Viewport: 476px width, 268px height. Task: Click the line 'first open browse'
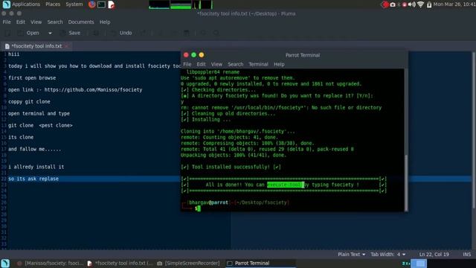(x=32, y=77)
